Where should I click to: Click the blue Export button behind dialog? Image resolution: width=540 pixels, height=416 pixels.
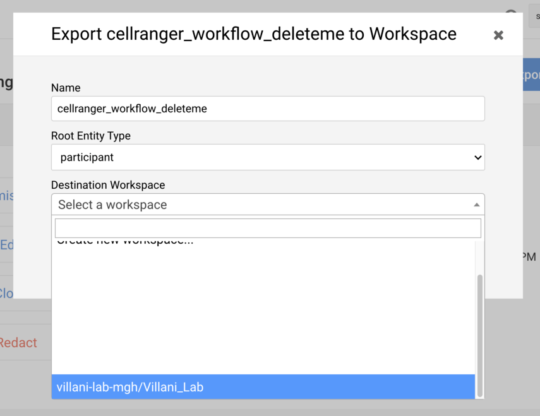click(x=531, y=75)
